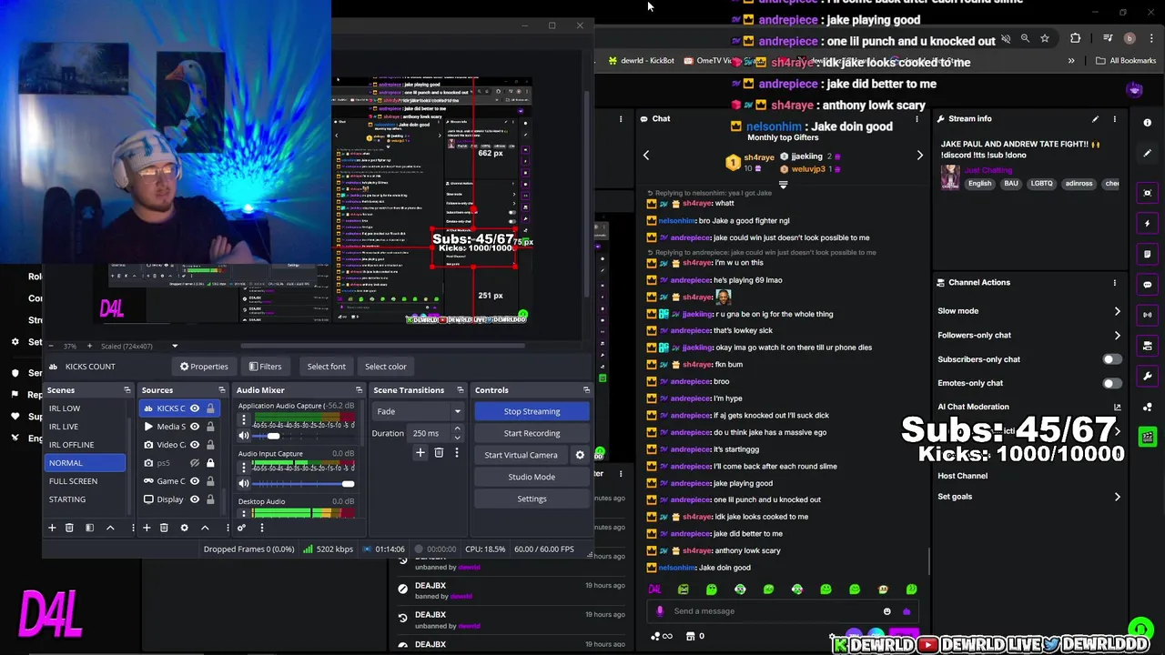Enable Emotes-only chat toggle
Image resolution: width=1165 pixels, height=655 pixels.
[x=1111, y=383]
